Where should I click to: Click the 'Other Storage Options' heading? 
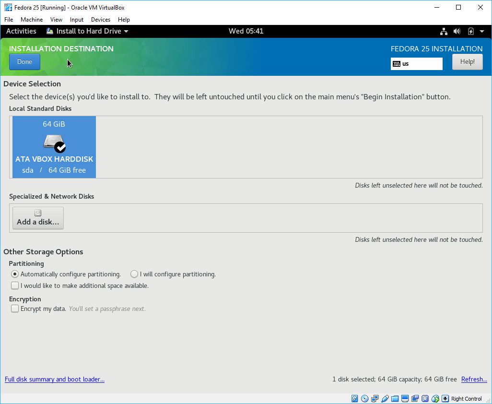pos(43,252)
